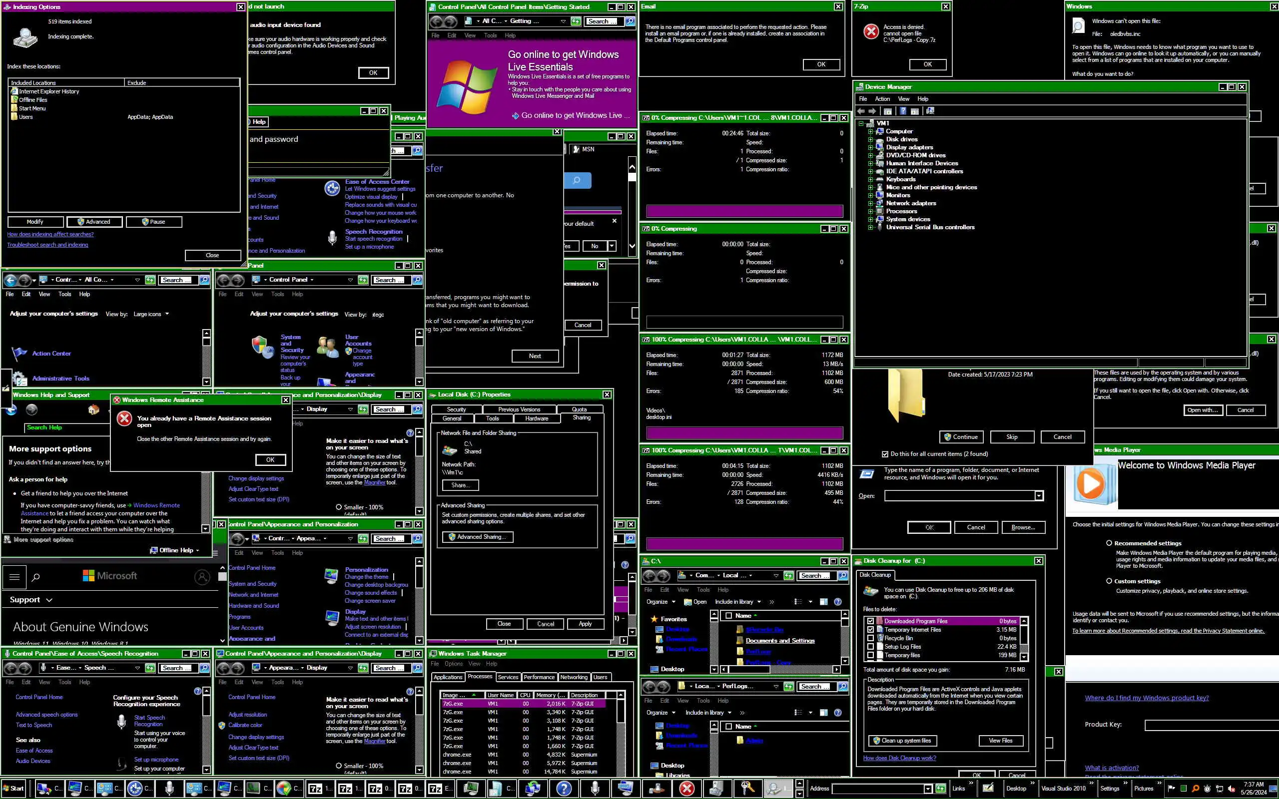Click the home icon in Windows Help and Support
Image resolution: width=1279 pixels, height=799 pixels.
click(93, 409)
